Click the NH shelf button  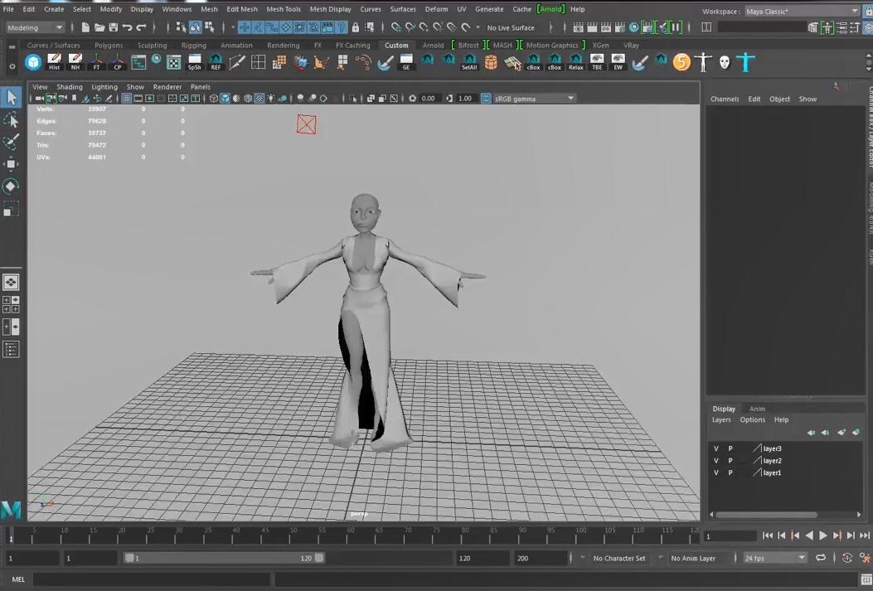click(x=75, y=62)
